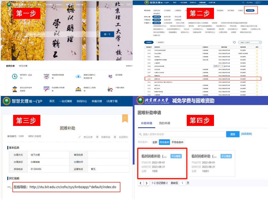Filter by 不符合条件
The height and width of the screenshot is (201, 268).
177,142
